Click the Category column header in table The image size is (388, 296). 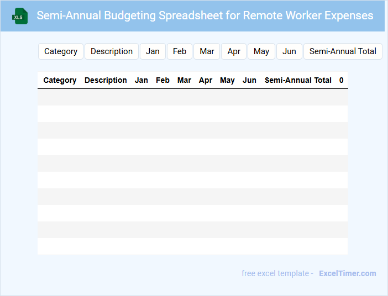[60, 80]
